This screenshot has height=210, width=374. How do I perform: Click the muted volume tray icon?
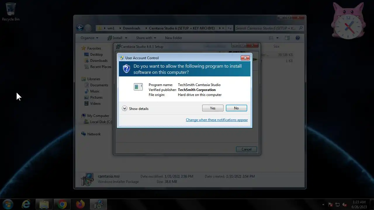(x=344, y=204)
